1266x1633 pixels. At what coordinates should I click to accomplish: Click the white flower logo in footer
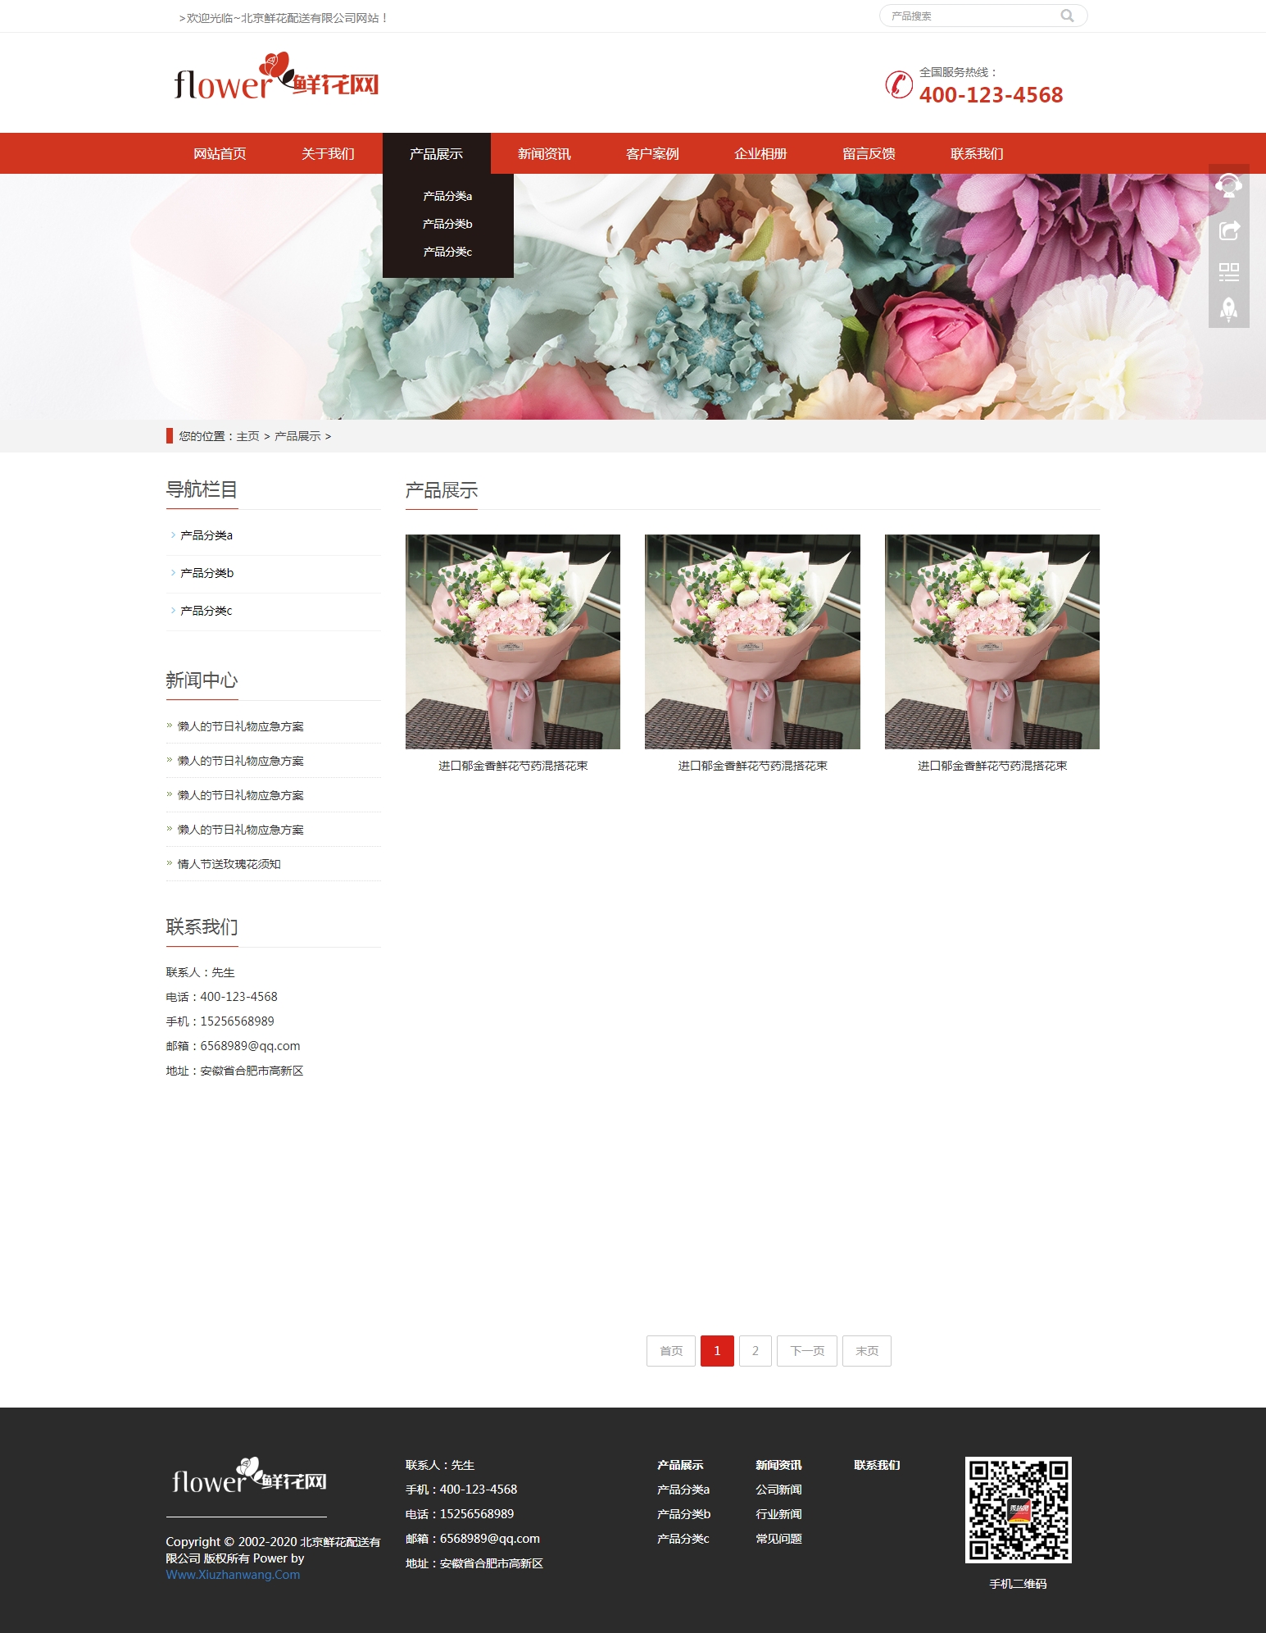pos(249,1476)
